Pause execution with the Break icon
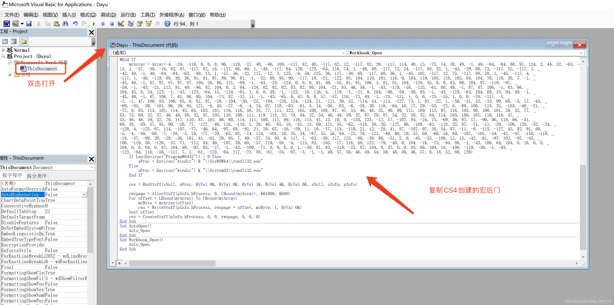 pos(103,24)
